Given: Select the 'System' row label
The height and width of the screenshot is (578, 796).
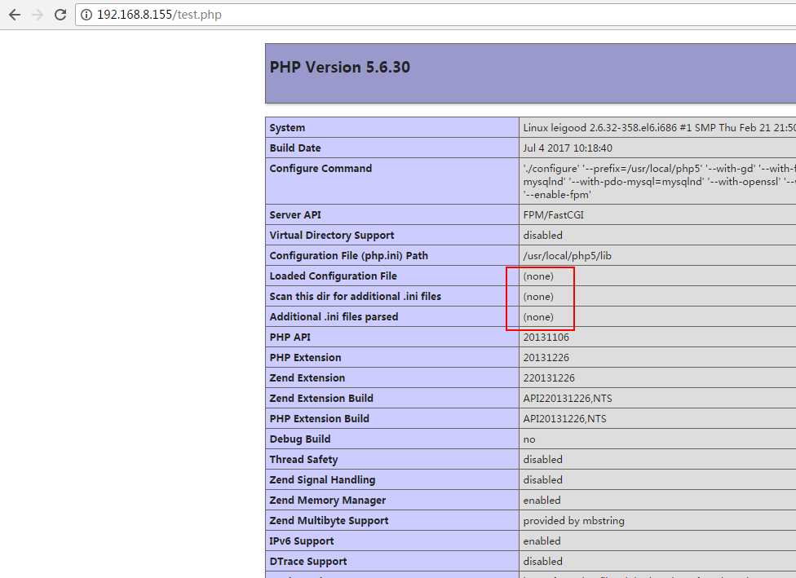Looking at the screenshot, I should tap(287, 128).
